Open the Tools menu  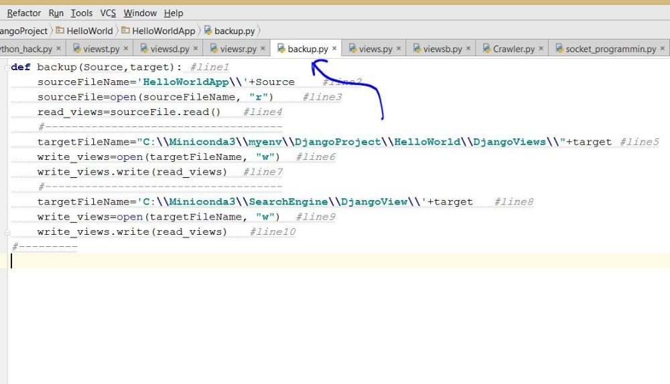[x=82, y=13]
